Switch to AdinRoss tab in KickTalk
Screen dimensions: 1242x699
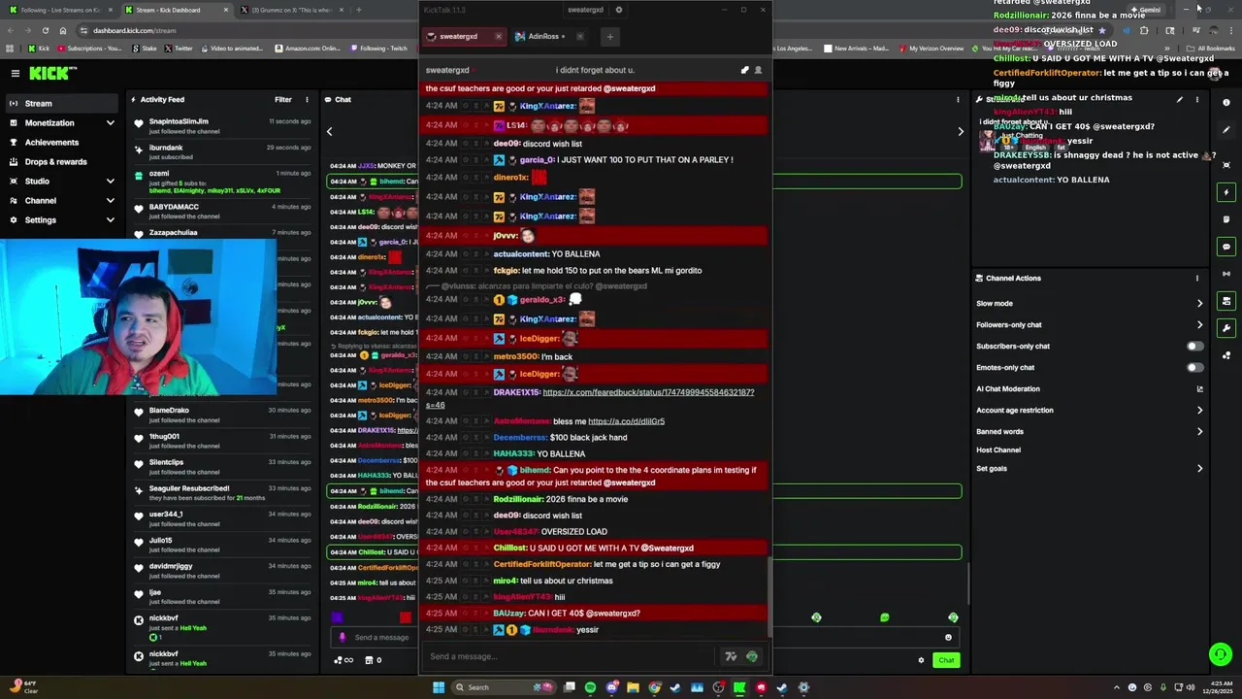545,37
